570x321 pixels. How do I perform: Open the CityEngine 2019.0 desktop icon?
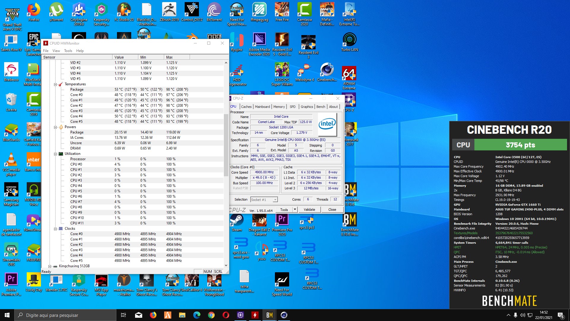pos(79,14)
